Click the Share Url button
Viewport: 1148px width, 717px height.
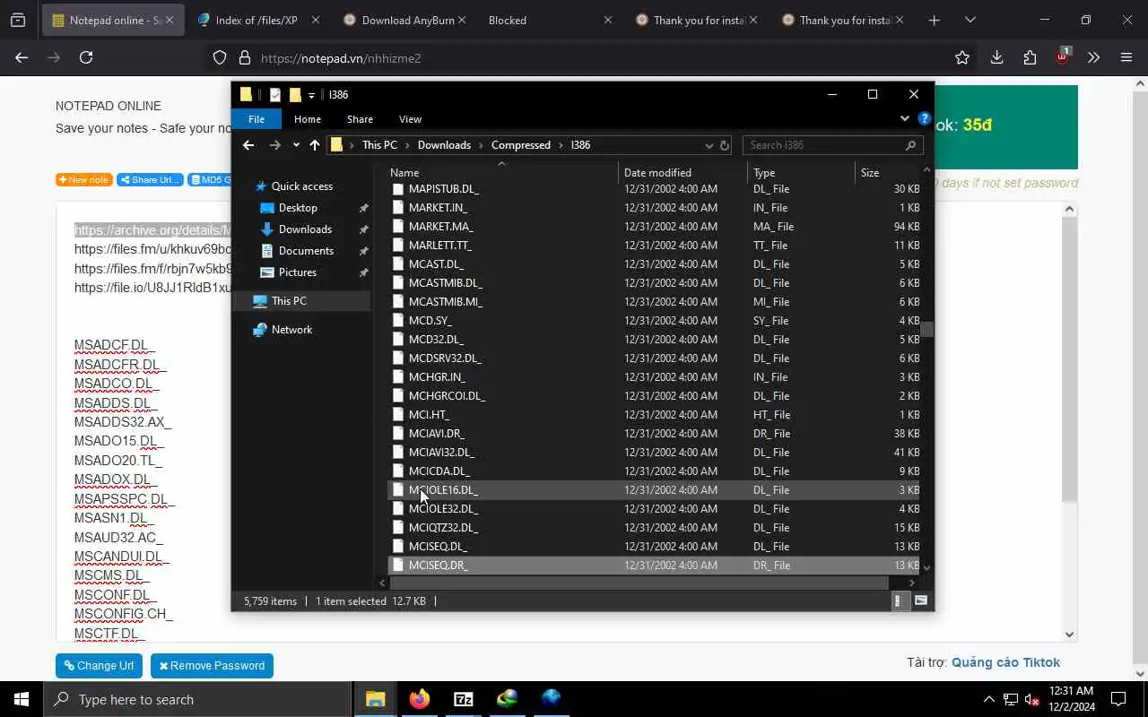pyautogui.click(x=150, y=179)
